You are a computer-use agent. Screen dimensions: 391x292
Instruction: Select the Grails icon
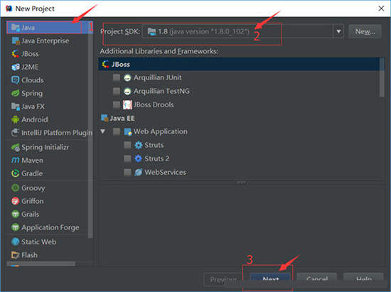pyautogui.click(x=16, y=215)
